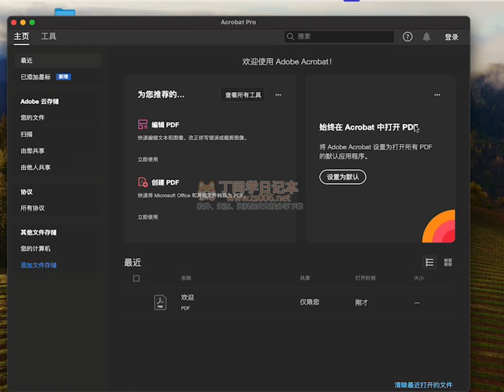The height and width of the screenshot is (392, 504).
Task: Sort by the 名称 column header
Action: (x=186, y=278)
